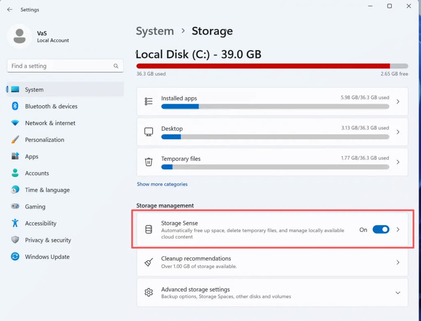The height and width of the screenshot is (321, 421).
Task: Select the Bluetooth & devices icon in sidebar
Action: [x=14, y=106]
